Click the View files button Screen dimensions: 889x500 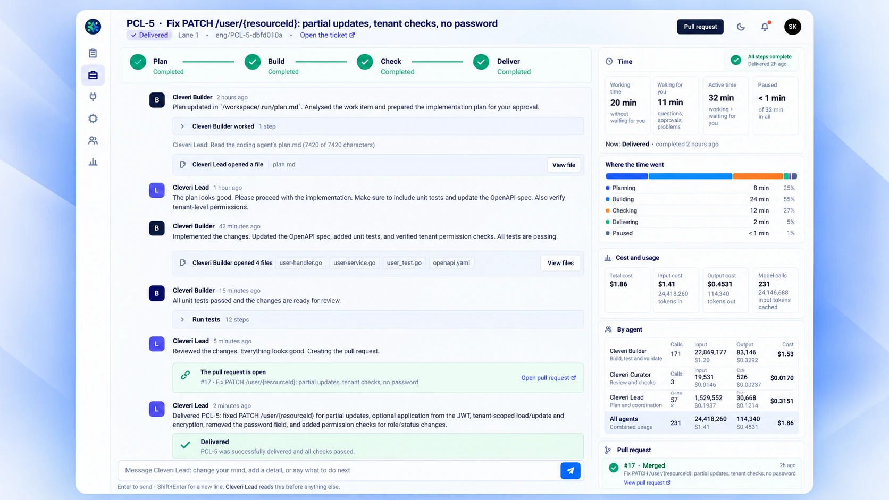click(560, 263)
